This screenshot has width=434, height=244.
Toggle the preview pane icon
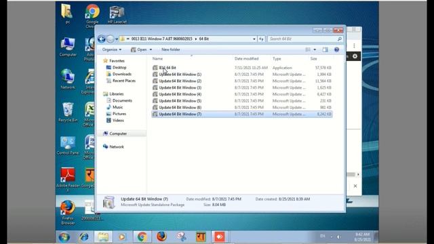(x=325, y=49)
